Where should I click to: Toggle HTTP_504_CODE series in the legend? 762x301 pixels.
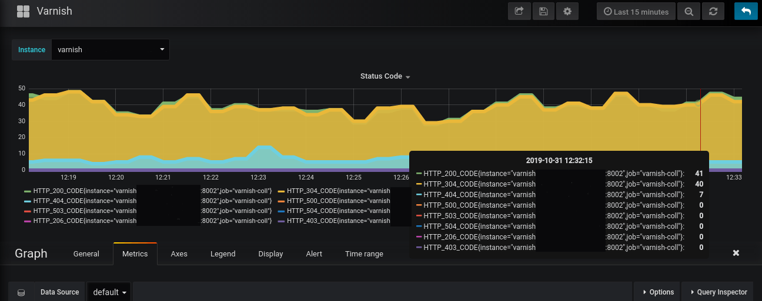coord(338,211)
